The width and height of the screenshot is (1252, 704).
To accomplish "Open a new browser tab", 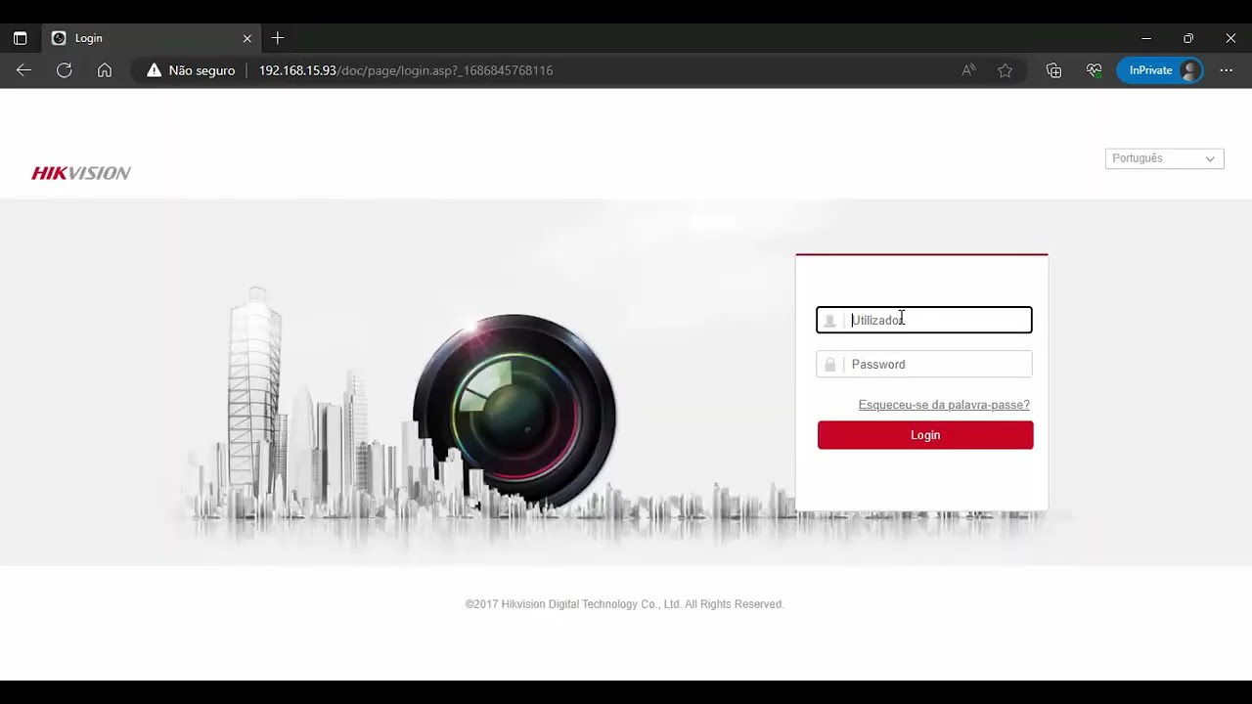I will pos(278,38).
